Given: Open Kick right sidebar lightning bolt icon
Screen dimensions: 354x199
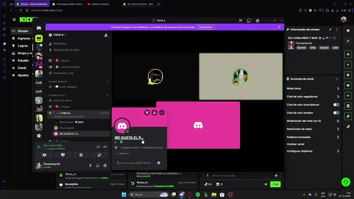Looking at the screenshot, I should tap(348, 65).
